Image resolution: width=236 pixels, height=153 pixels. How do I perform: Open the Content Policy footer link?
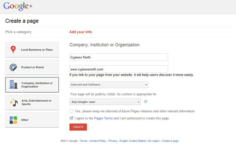pyautogui.click(x=98, y=141)
